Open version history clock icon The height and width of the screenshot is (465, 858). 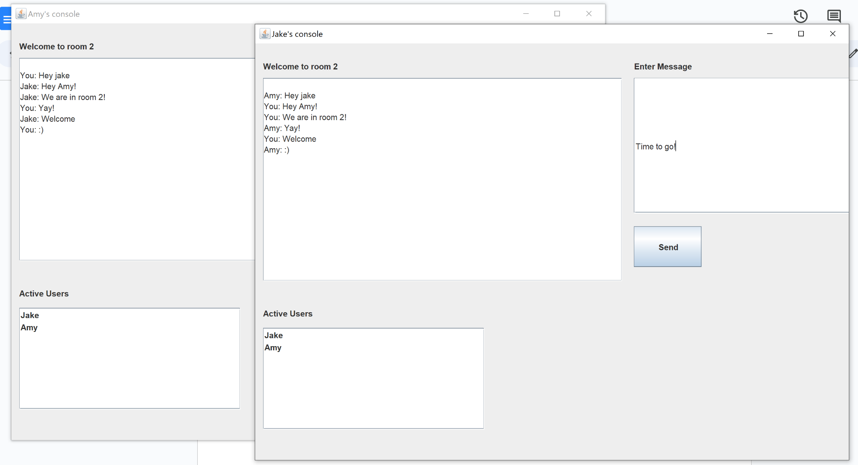point(801,16)
